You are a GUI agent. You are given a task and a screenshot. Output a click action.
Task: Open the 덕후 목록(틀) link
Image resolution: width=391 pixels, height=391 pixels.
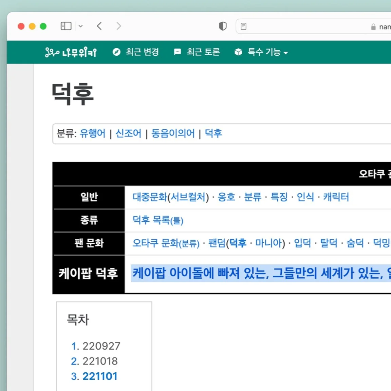(x=157, y=220)
